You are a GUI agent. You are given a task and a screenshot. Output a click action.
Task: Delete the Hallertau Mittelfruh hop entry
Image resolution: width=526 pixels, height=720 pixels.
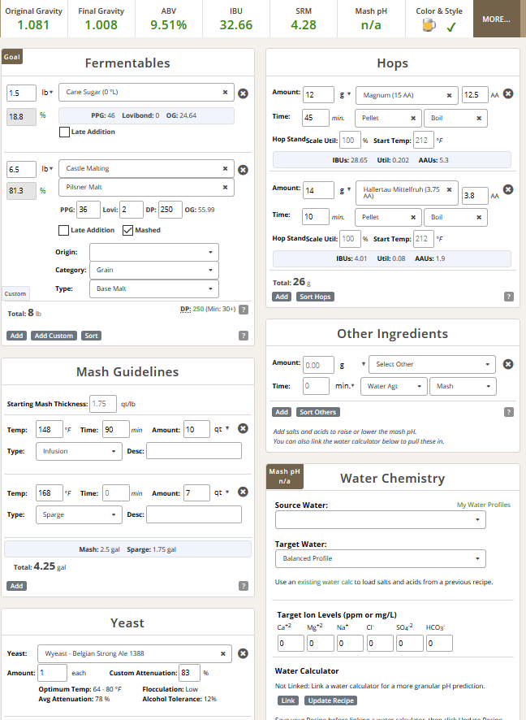pyautogui.click(x=508, y=189)
